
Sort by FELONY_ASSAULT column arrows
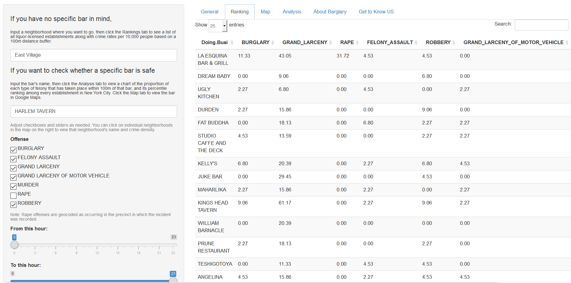tap(416, 43)
